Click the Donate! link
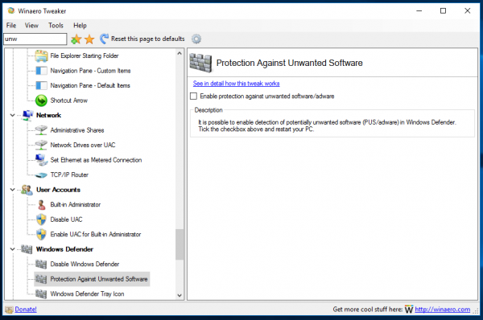This screenshot has height=320, width=483. pyautogui.click(x=26, y=310)
